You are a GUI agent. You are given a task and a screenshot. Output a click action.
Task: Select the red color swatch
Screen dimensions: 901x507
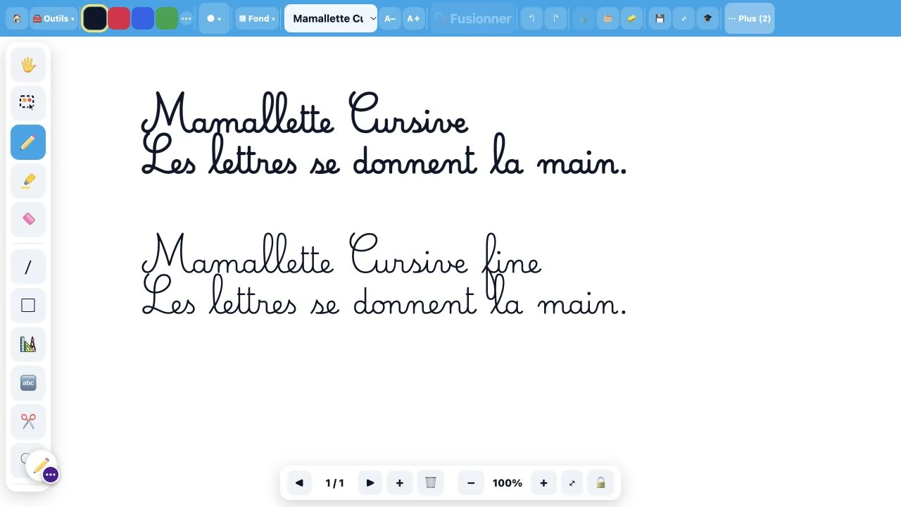[119, 18]
